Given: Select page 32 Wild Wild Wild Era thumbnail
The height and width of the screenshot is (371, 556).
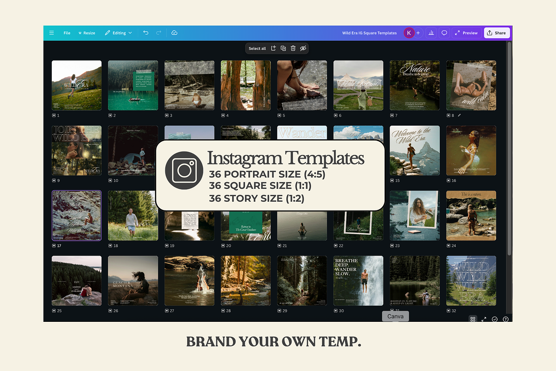Looking at the screenshot, I should 471,281.
